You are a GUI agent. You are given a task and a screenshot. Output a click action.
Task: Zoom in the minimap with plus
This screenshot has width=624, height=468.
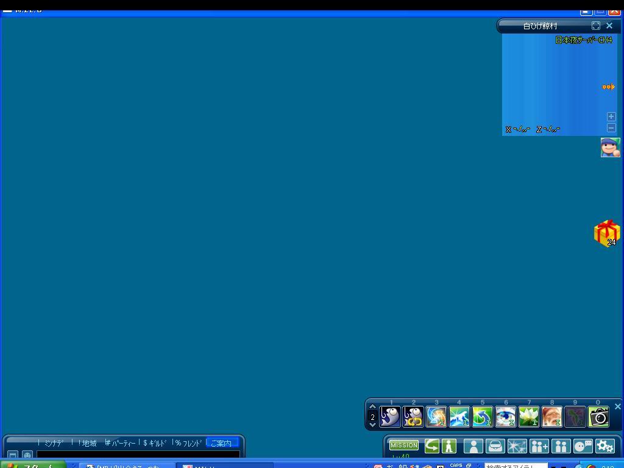pyautogui.click(x=611, y=116)
